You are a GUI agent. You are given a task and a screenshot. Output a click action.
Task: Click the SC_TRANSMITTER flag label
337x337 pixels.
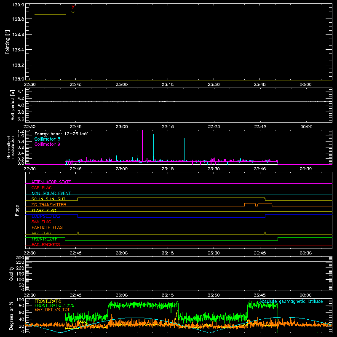pyautogui.click(x=48, y=205)
